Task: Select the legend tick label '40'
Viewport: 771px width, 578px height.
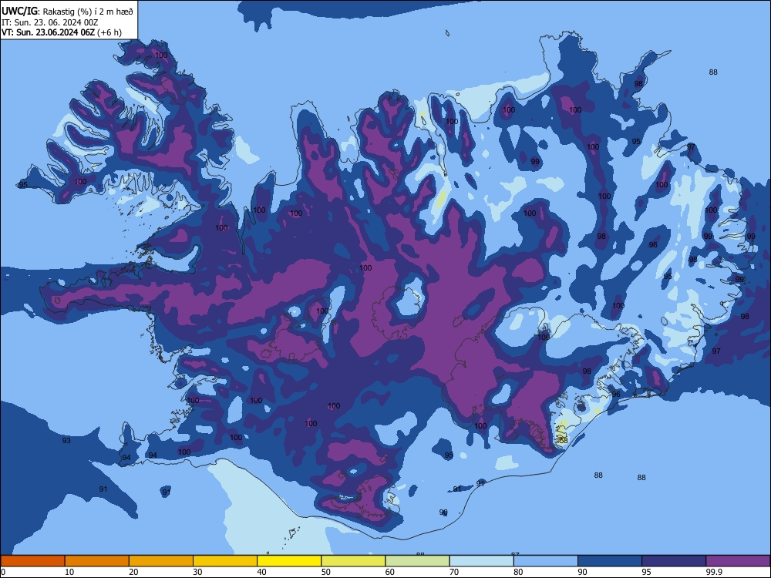Action: [261, 572]
